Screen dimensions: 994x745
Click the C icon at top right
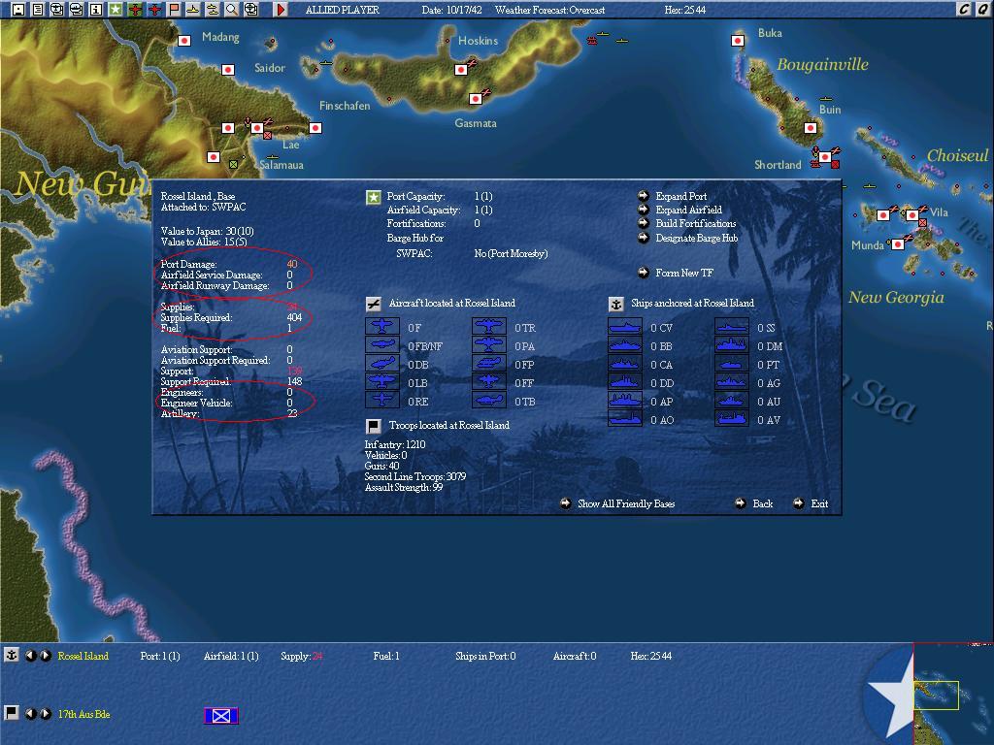pyautogui.click(x=964, y=10)
